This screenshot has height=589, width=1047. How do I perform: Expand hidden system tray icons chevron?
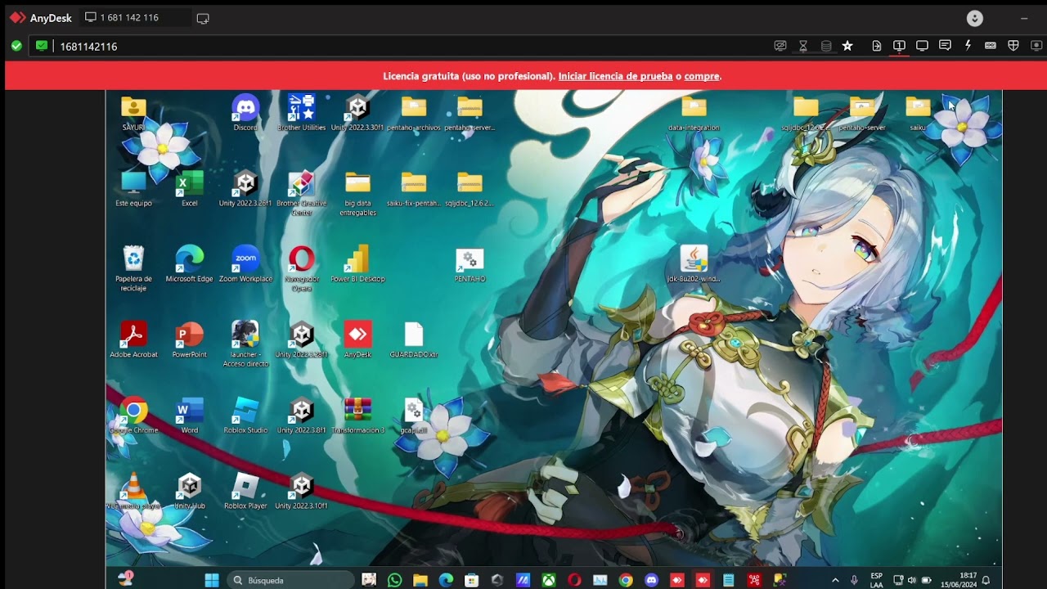[835, 580]
